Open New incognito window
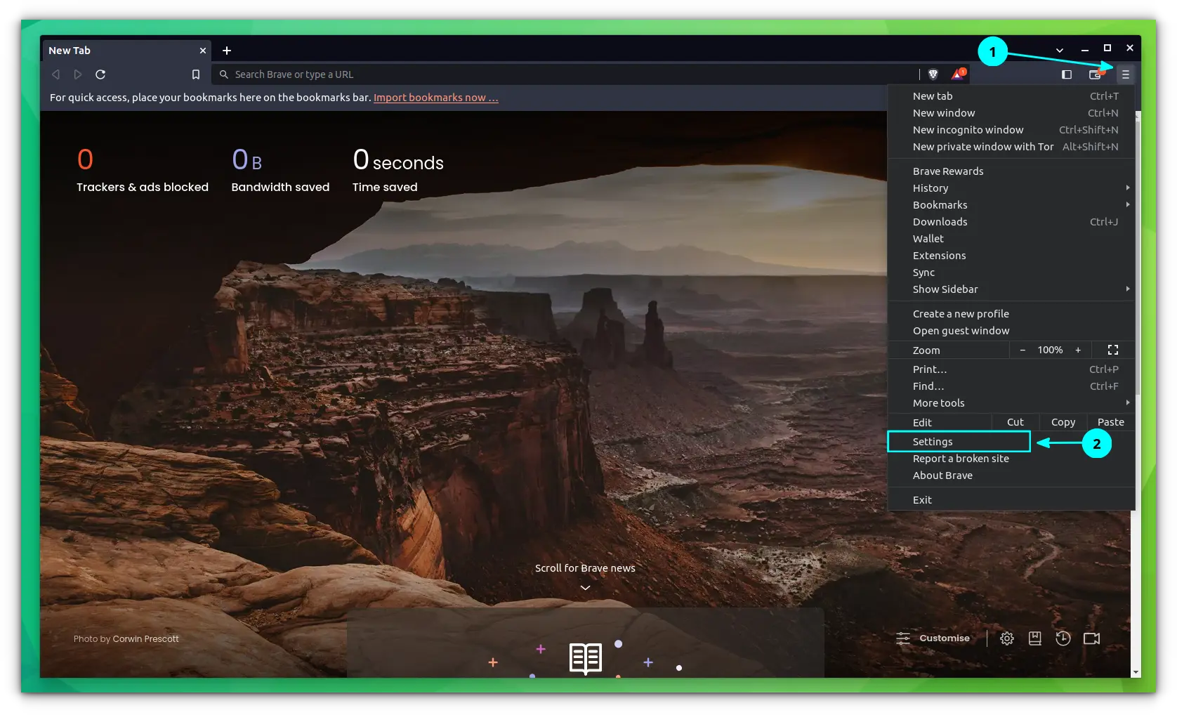The image size is (1177, 715). point(1011,130)
